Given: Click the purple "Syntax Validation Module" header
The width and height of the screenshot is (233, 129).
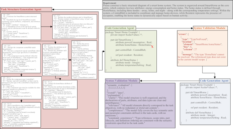Looking at the screenshot, I should click(x=122, y=81).
